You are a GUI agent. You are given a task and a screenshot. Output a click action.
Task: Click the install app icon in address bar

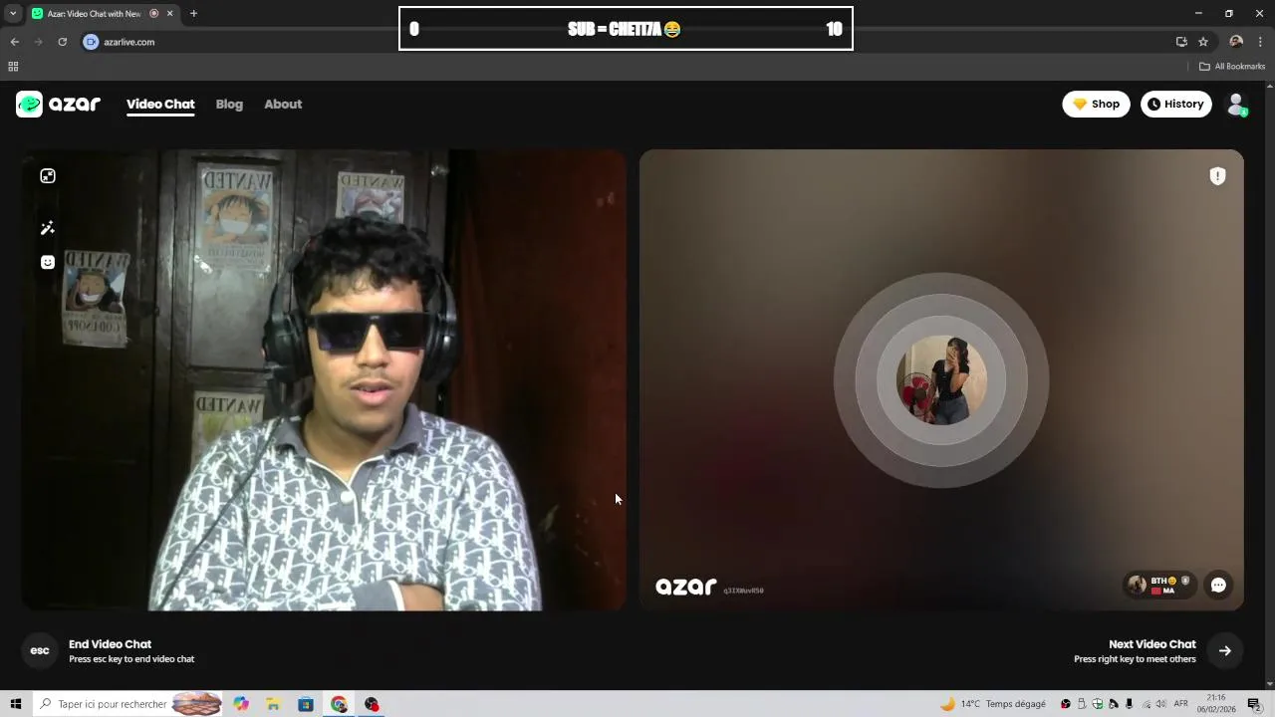coord(1181,42)
